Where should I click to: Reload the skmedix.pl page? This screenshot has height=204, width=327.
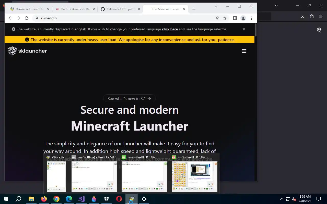pos(27,18)
